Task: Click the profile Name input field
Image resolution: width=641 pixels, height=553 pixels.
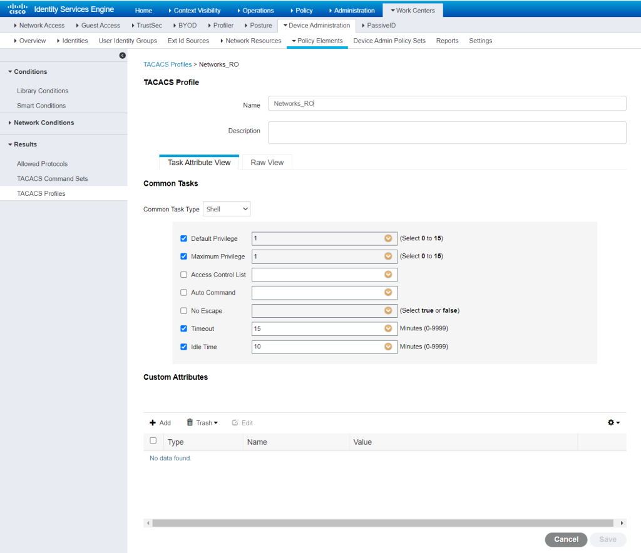Action: click(447, 103)
